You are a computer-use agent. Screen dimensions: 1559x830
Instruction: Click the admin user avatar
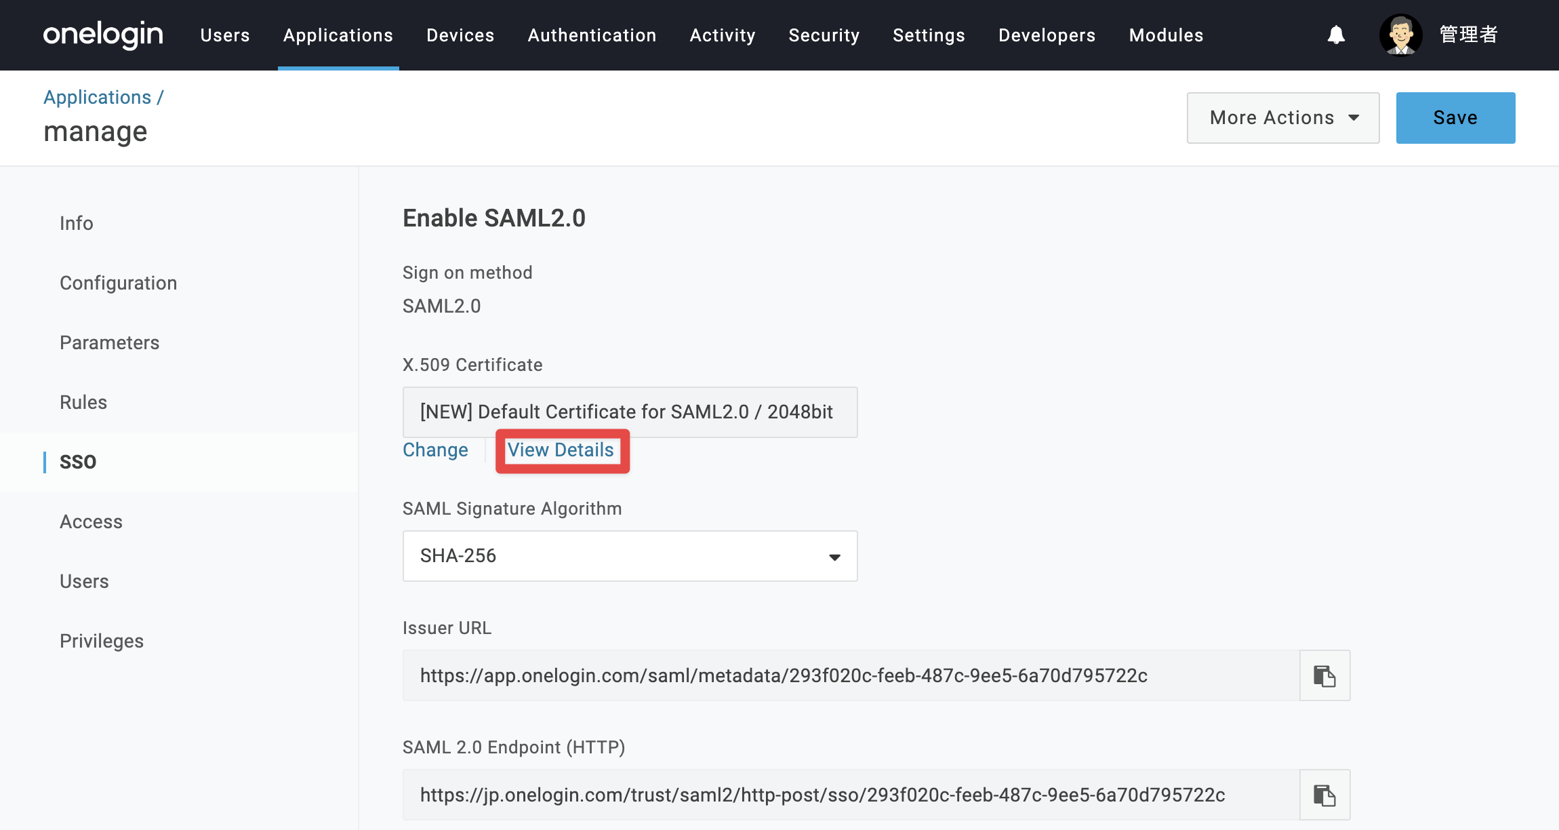pos(1400,35)
